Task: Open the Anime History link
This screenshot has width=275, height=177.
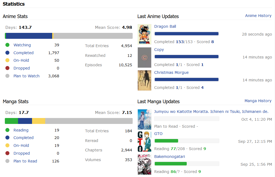Action: click(x=258, y=16)
